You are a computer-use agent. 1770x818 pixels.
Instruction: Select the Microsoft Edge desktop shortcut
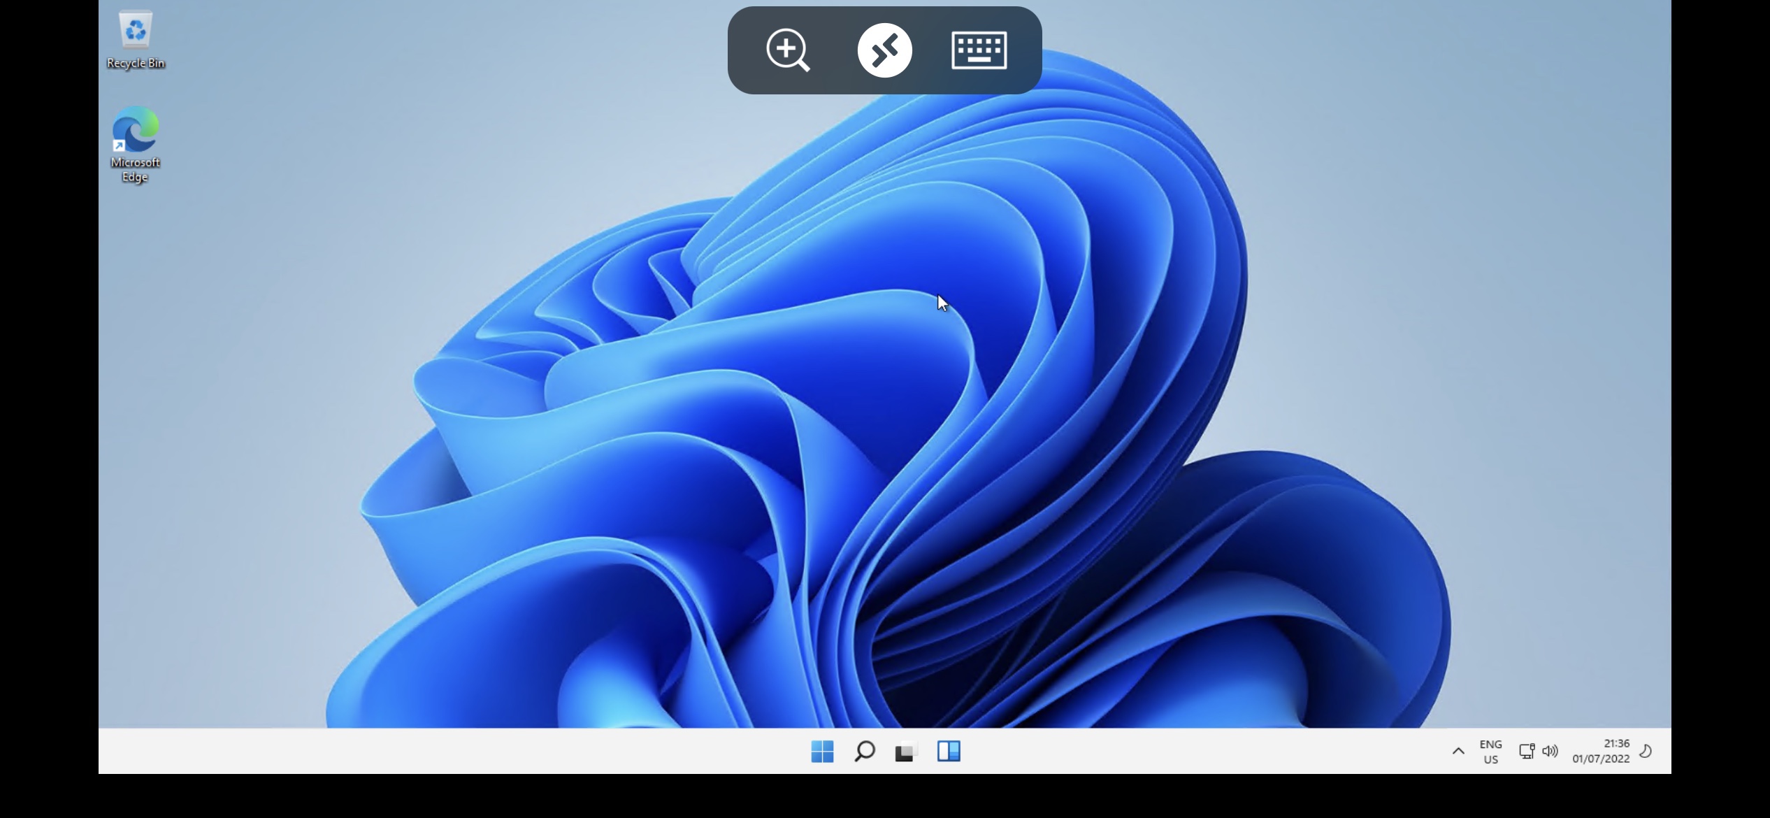136,131
